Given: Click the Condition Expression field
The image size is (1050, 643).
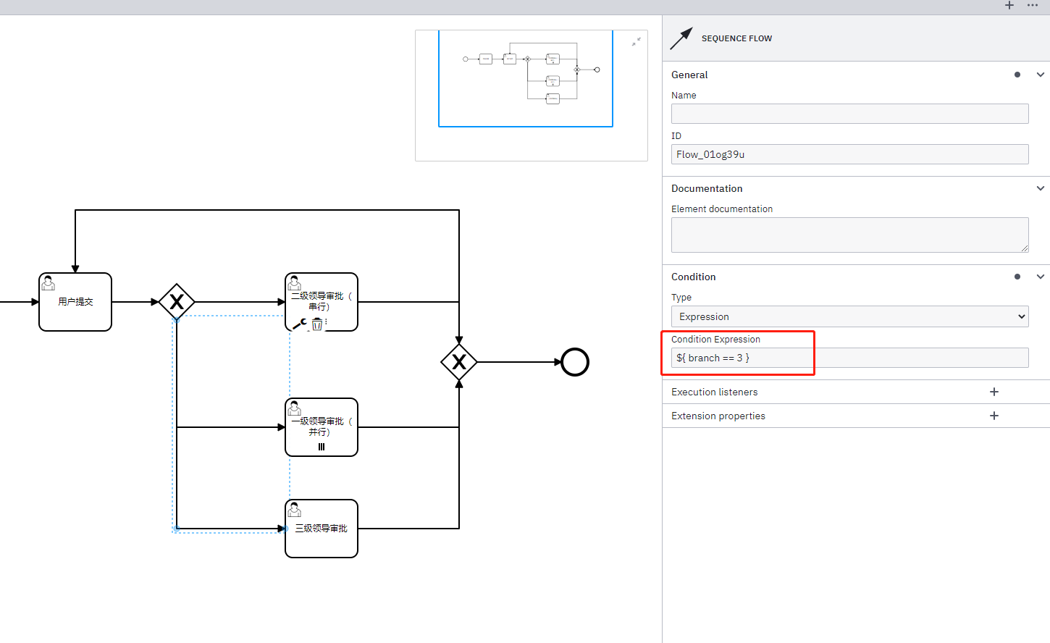Looking at the screenshot, I should (850, 358).
